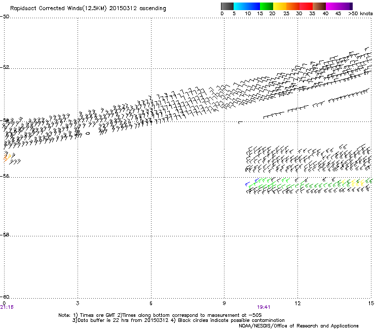The width and height of the screenshot is (375, 329).
Task: Click the 'Times are GMT' note line
Action: point(160,315)
